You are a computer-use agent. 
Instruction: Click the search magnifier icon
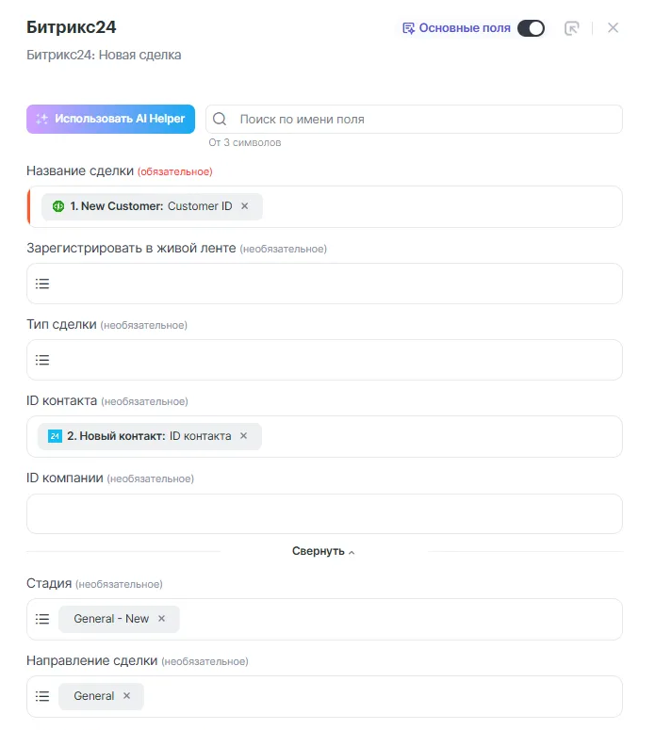[220, 120]
